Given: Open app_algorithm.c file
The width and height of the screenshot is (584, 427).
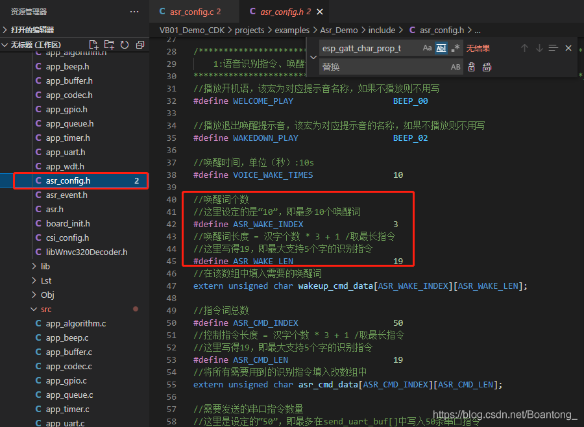Looking at the screenshot, I should click(75, 323).
